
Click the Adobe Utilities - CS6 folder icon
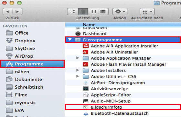tap(86, 76)
